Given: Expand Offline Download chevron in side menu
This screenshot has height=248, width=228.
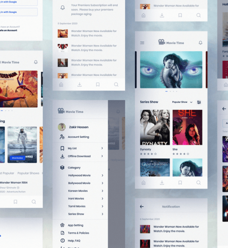Looking at the screenshot, I should (x=102, y=156).
